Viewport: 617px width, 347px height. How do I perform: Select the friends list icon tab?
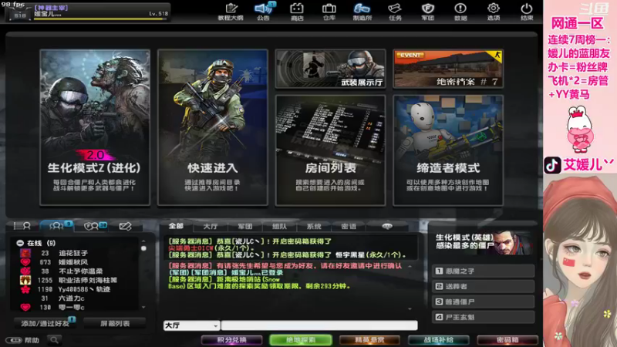click(x=56, y=226)
